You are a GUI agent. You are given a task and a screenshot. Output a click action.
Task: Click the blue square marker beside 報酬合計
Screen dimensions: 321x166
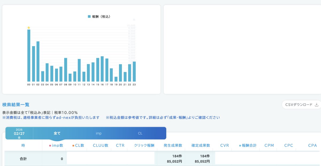240,146
